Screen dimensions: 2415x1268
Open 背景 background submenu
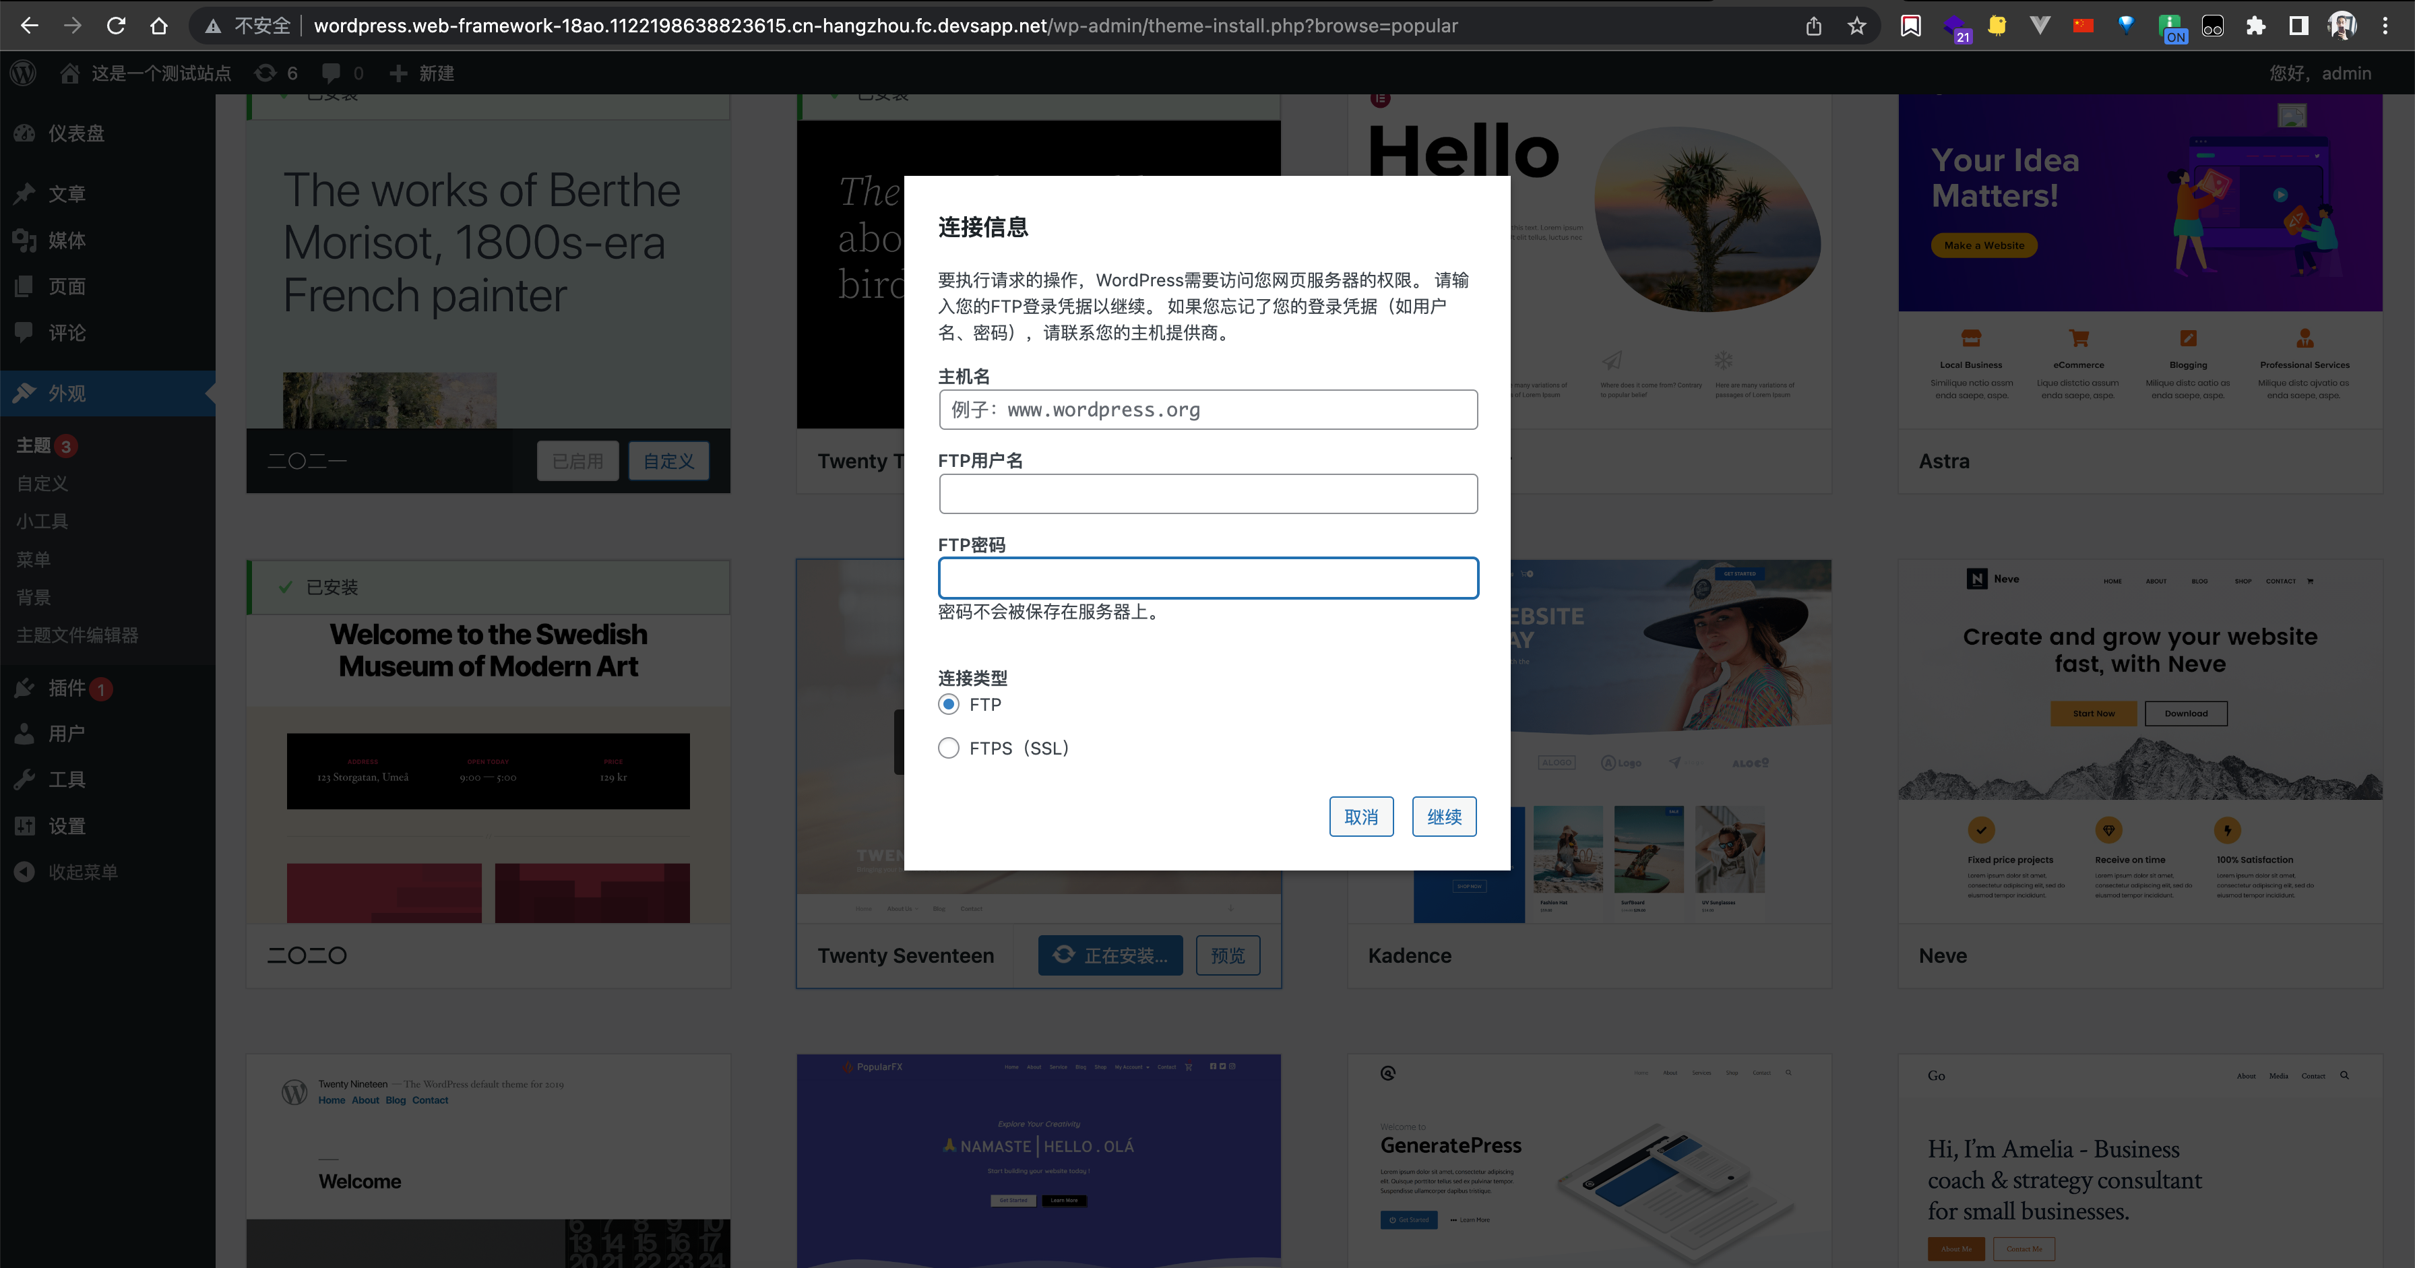34,597
